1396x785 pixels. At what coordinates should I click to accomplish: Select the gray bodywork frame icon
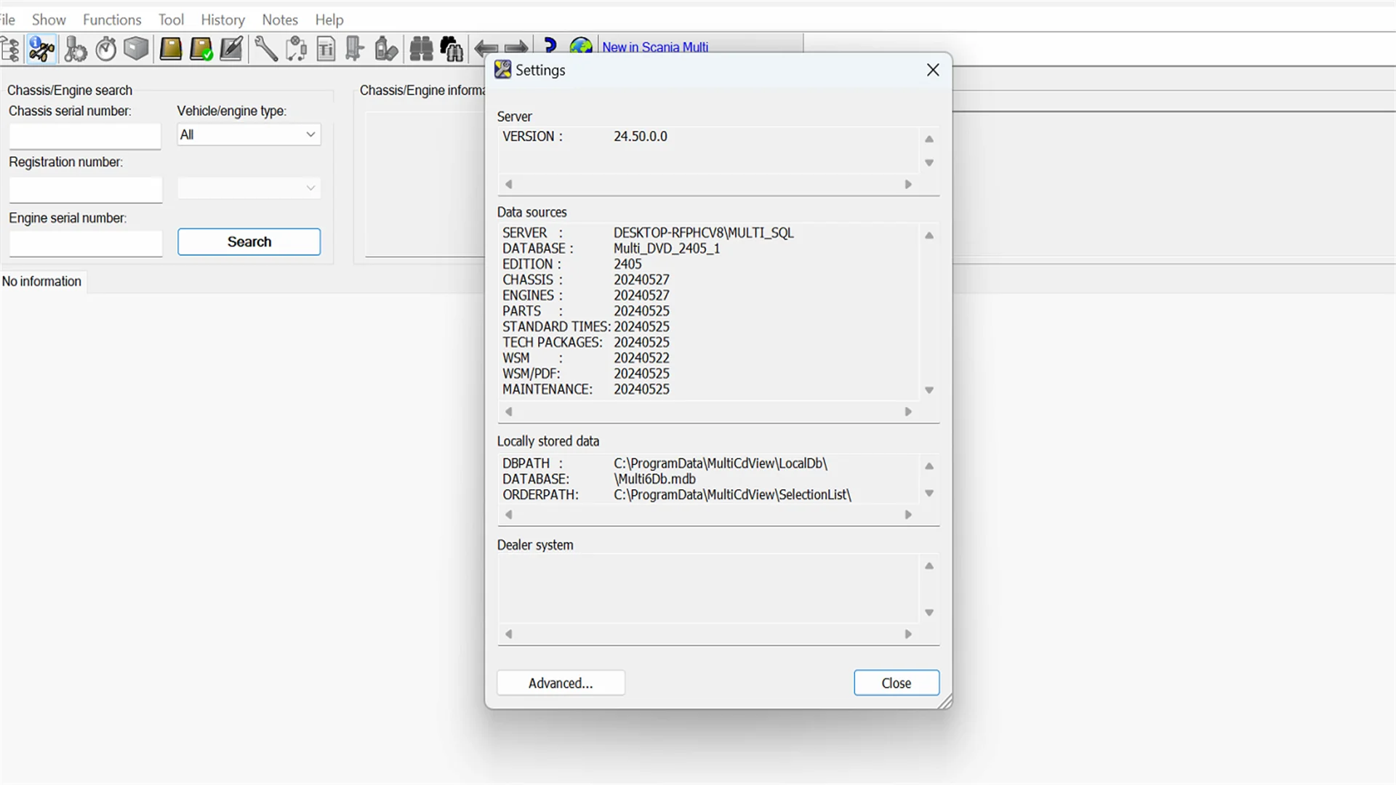(355, 49)
